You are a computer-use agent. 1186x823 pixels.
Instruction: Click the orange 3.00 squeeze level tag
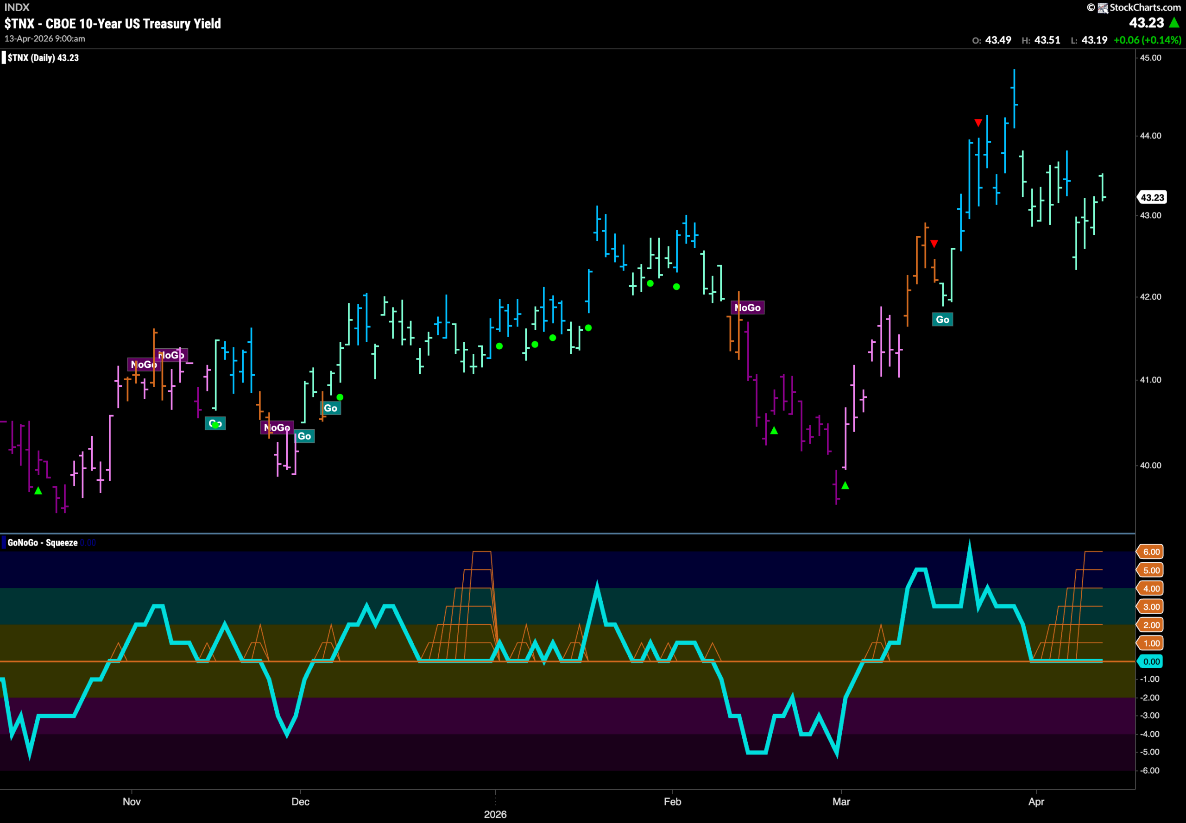tap(1150, 607)
